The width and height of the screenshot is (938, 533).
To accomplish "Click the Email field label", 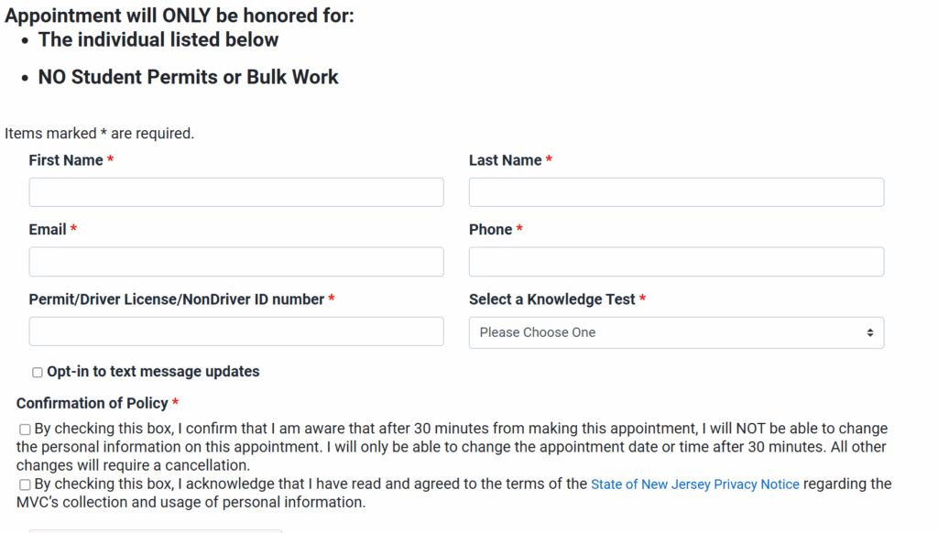I will click(48, 230).
